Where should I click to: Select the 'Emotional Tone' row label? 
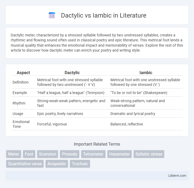[21, 124]
